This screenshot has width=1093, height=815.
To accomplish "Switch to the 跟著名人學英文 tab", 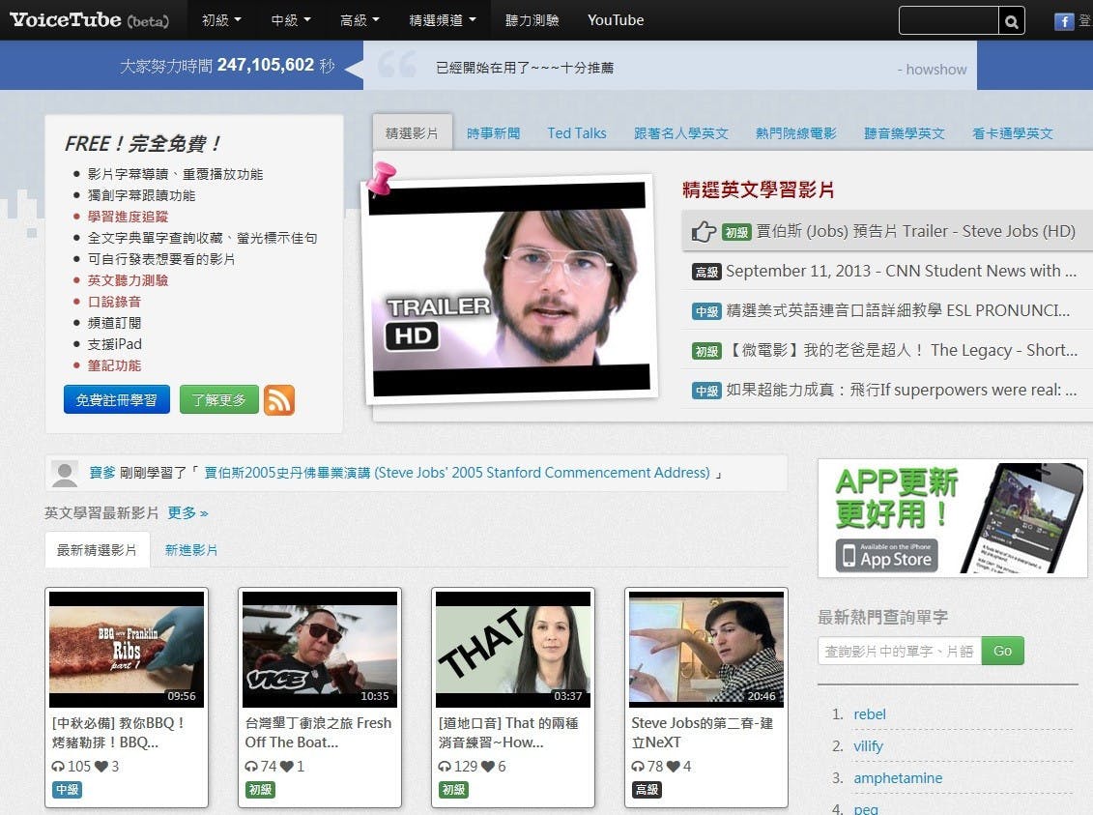I will click(681, 133).
